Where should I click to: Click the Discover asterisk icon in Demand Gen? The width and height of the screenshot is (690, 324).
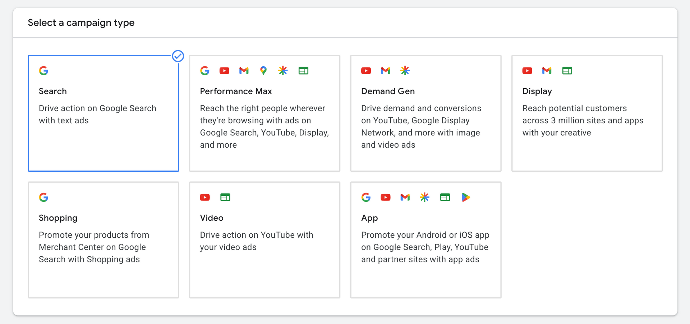click(405, 71)
